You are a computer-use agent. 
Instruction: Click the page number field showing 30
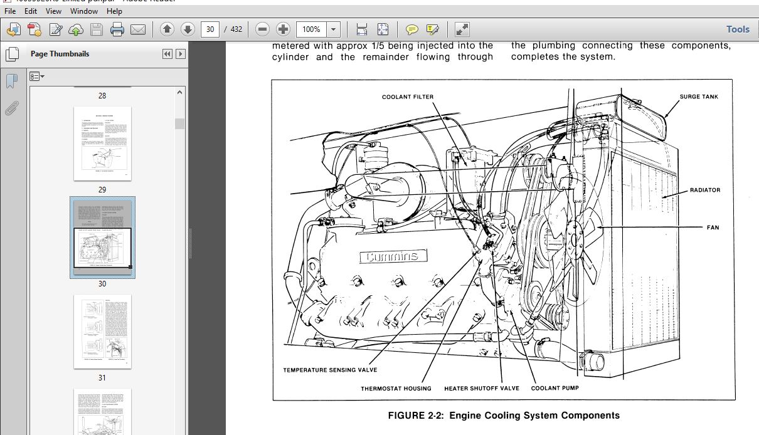[210, 29]
